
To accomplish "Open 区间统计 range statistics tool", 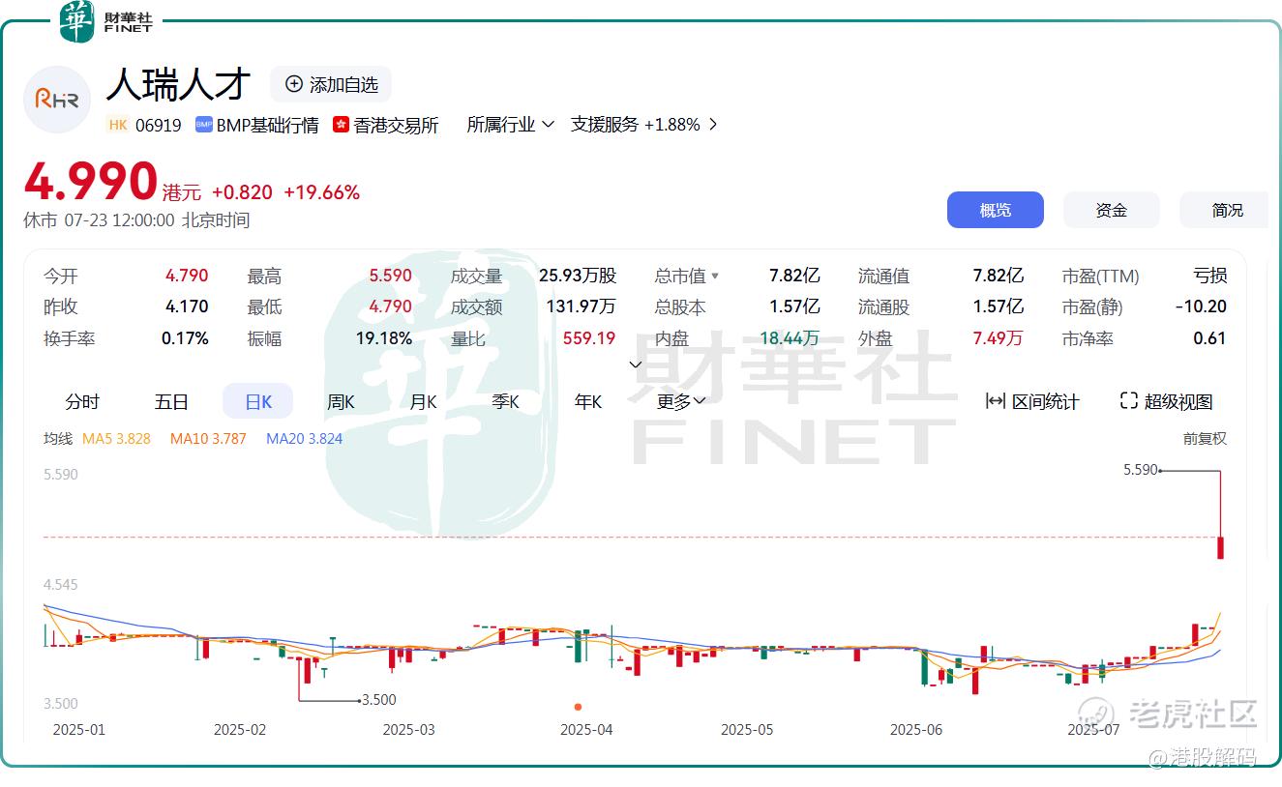I will 1031,401.
